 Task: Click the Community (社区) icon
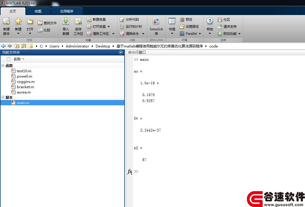[x=220, y=19]
